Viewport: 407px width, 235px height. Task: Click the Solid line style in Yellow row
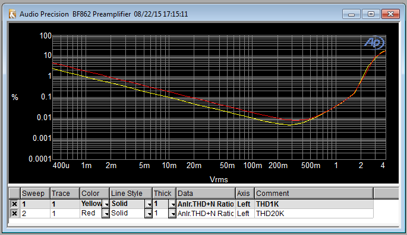tap(127, 204)
